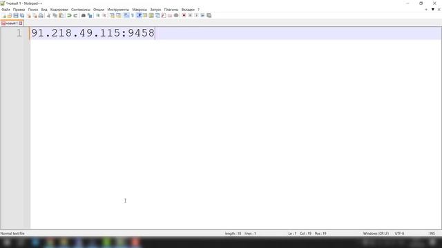
Task: Click Run Macro Multiple Times icon
Action: [202, 15]
